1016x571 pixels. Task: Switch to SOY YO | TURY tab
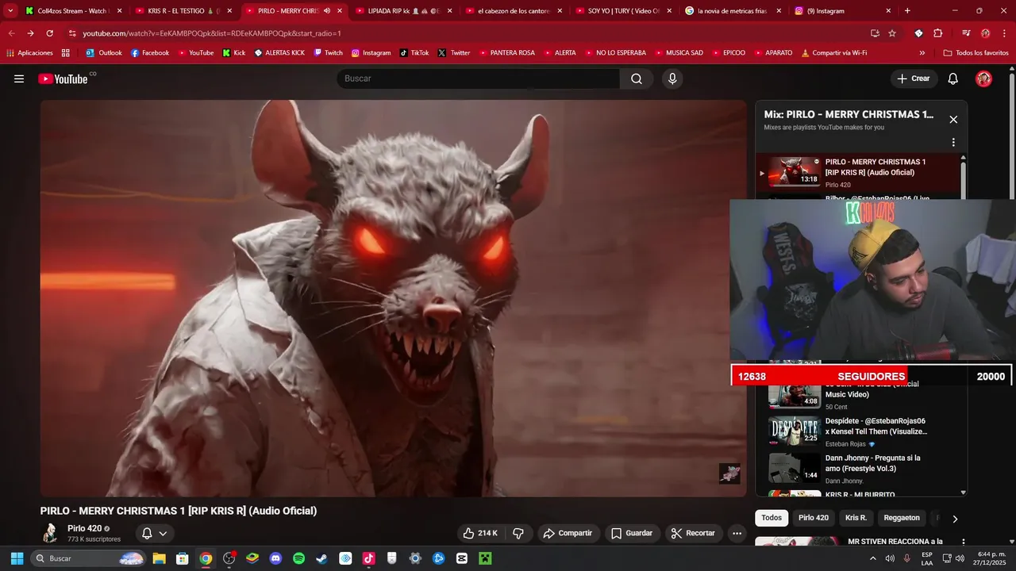tap(624, 11)
